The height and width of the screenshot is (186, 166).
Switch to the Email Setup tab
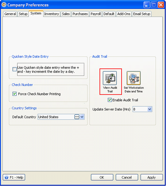click(x=142, y=14)
